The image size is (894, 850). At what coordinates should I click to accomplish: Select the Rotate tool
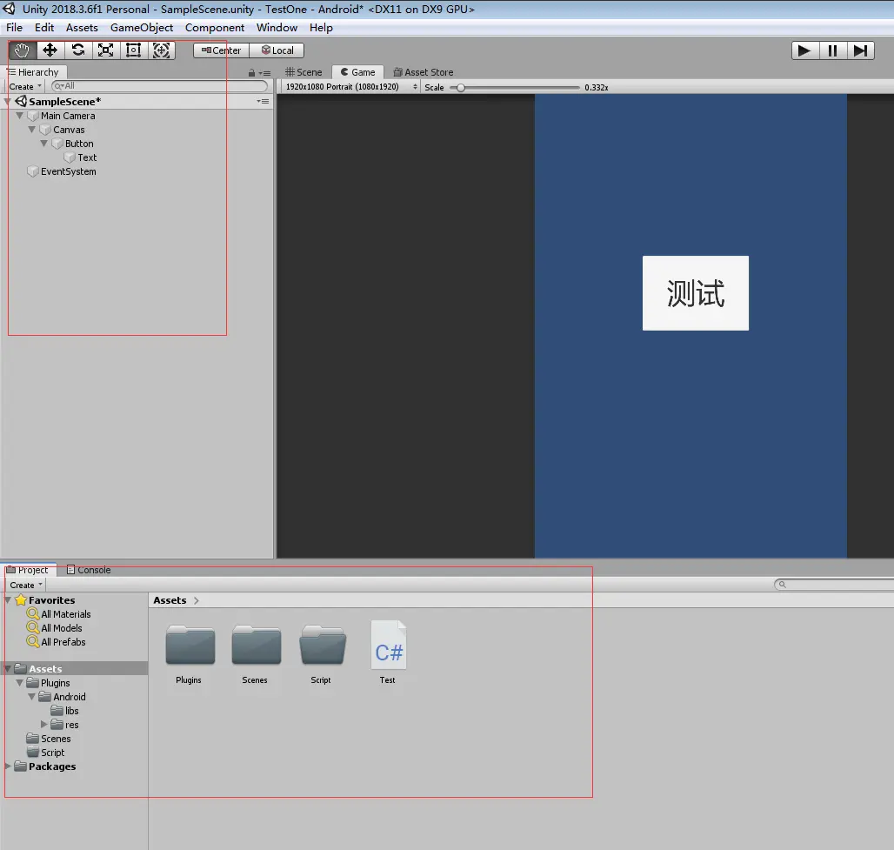pyautogui.click(x=78, y=50)
